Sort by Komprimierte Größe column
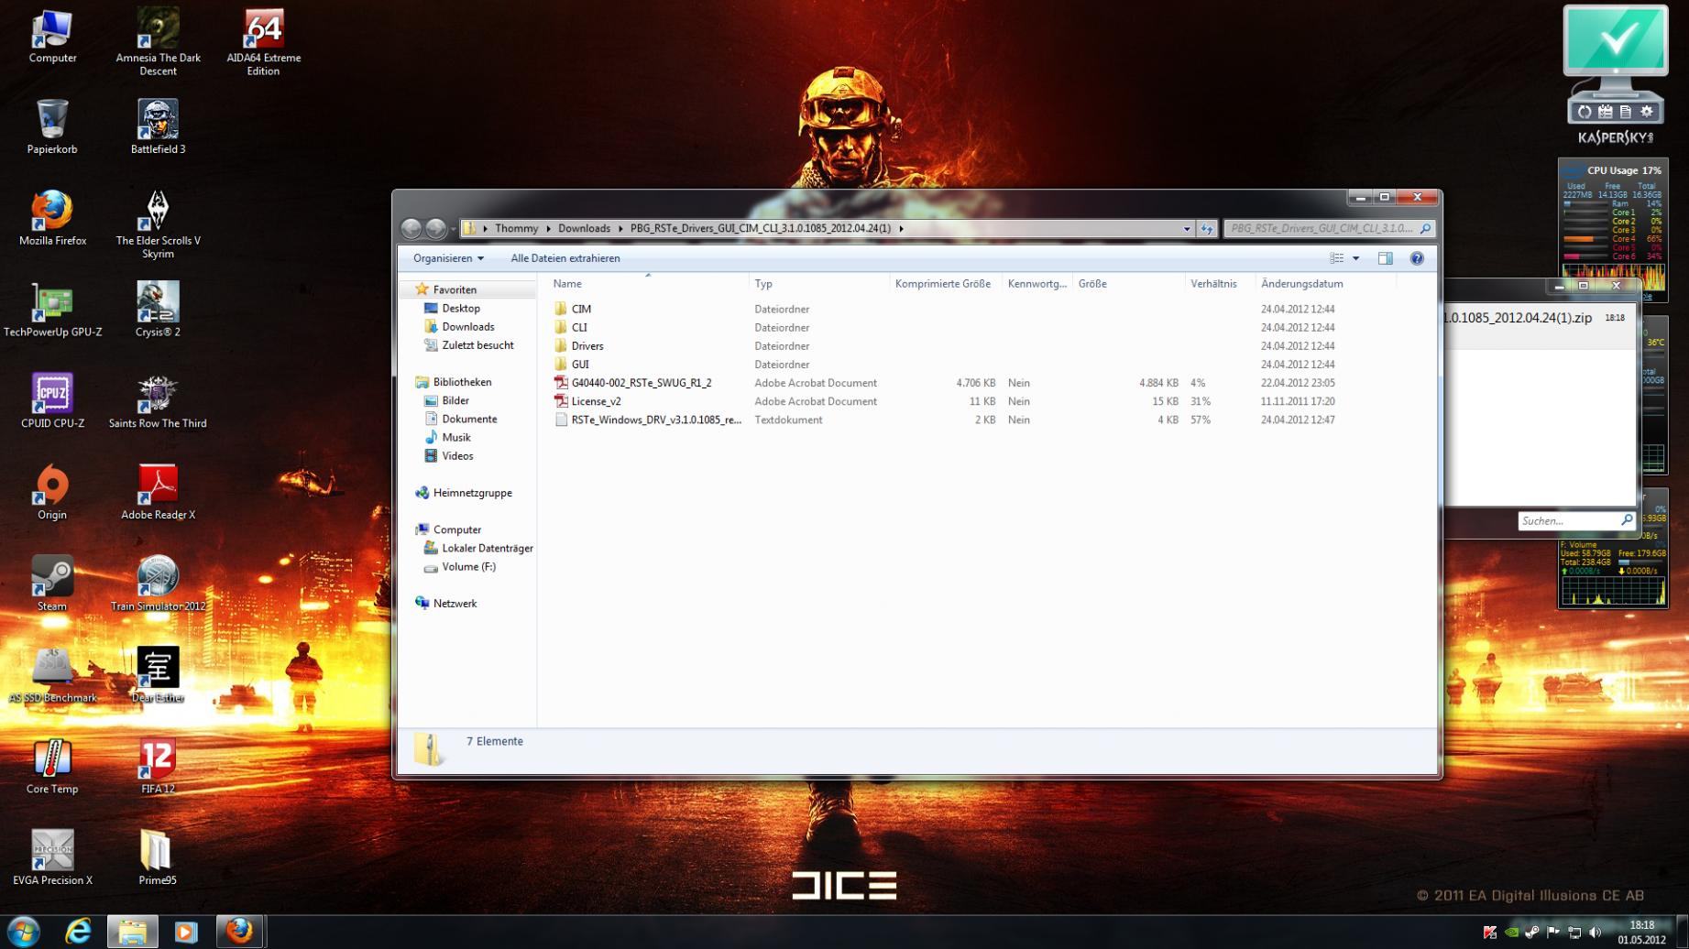 tap(946, 284)
